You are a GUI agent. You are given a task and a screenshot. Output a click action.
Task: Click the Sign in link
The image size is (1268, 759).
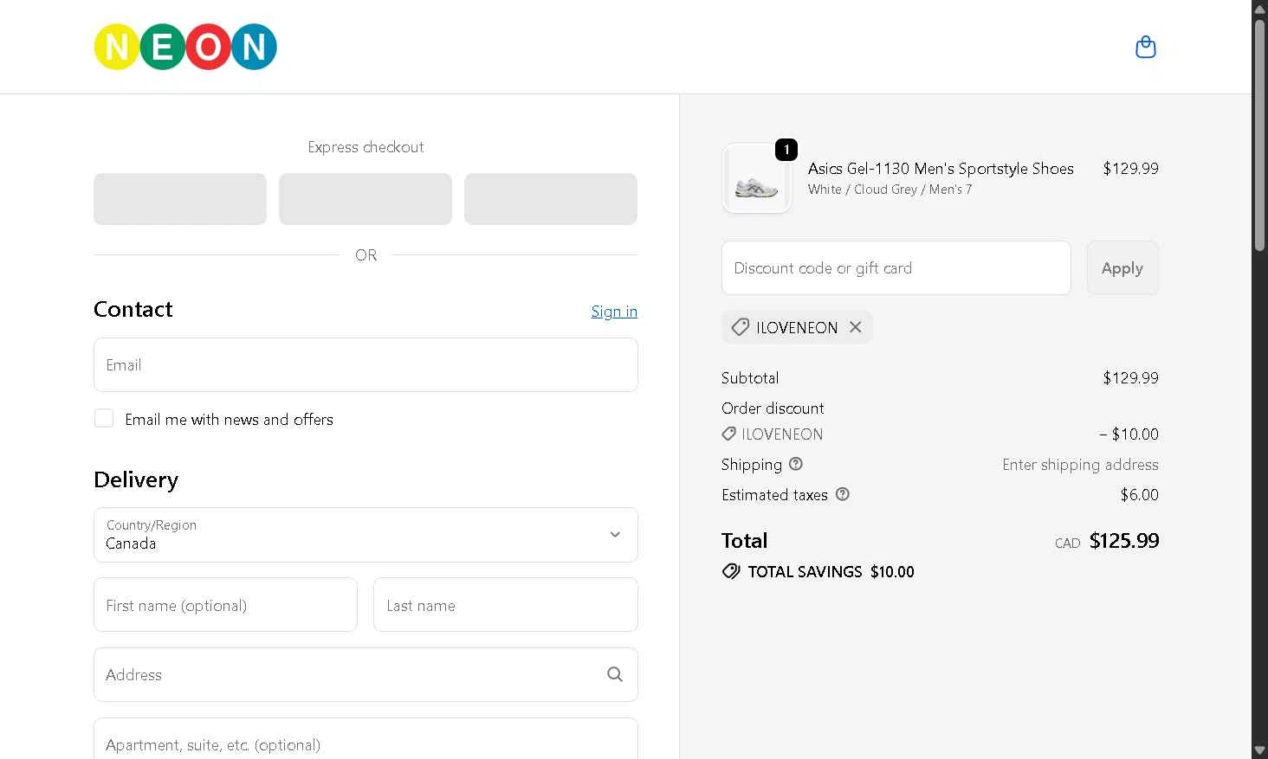click(x=614, y=312)
